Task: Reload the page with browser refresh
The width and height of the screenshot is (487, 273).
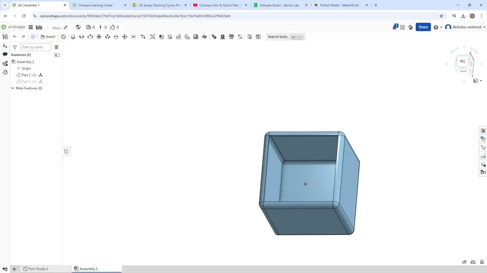Action: (23, 16)
